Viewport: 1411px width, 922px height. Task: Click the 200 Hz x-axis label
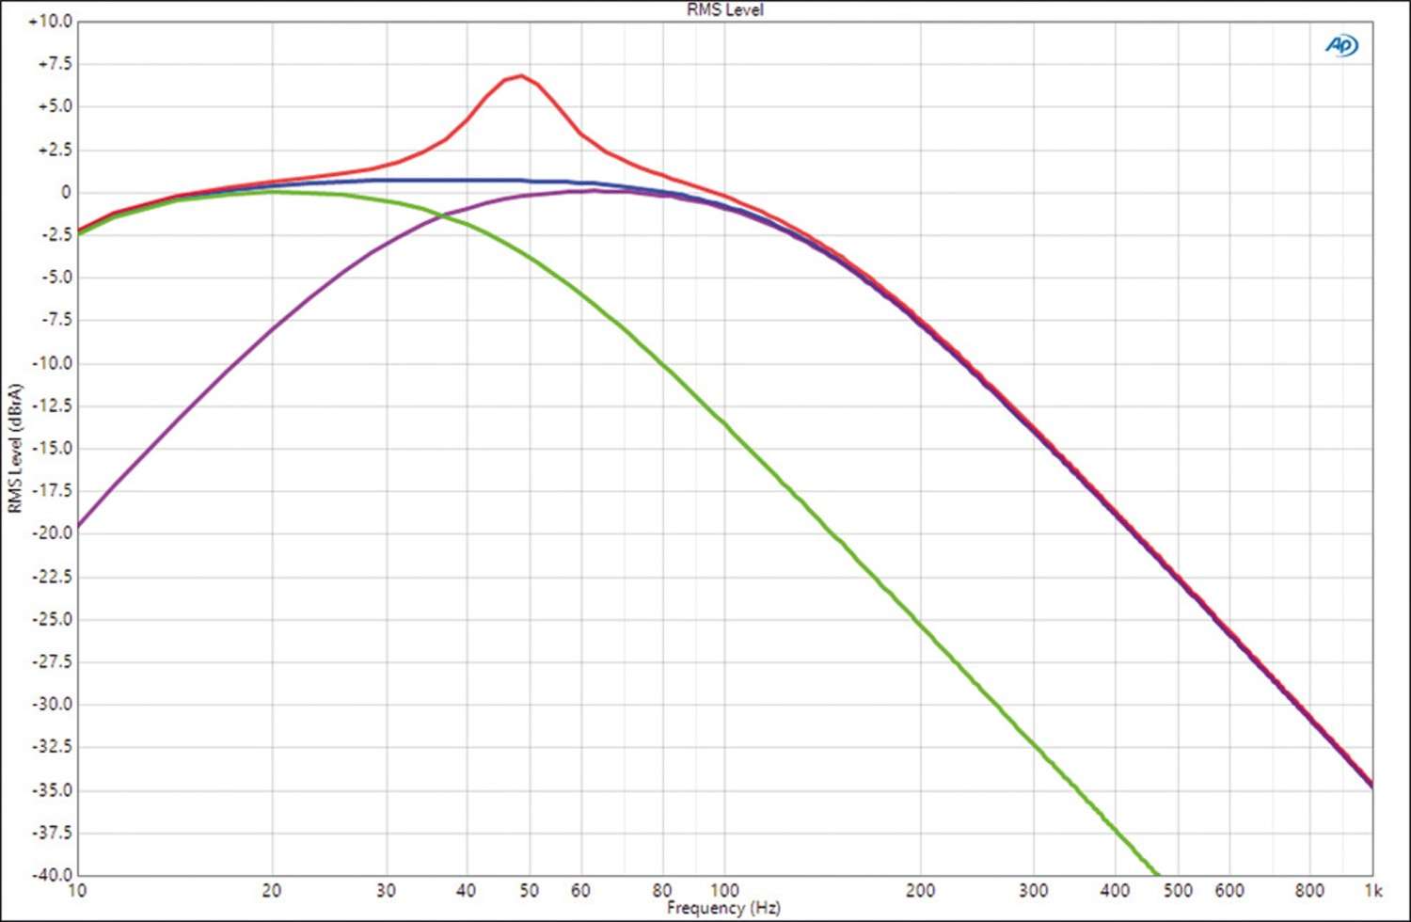920,890
